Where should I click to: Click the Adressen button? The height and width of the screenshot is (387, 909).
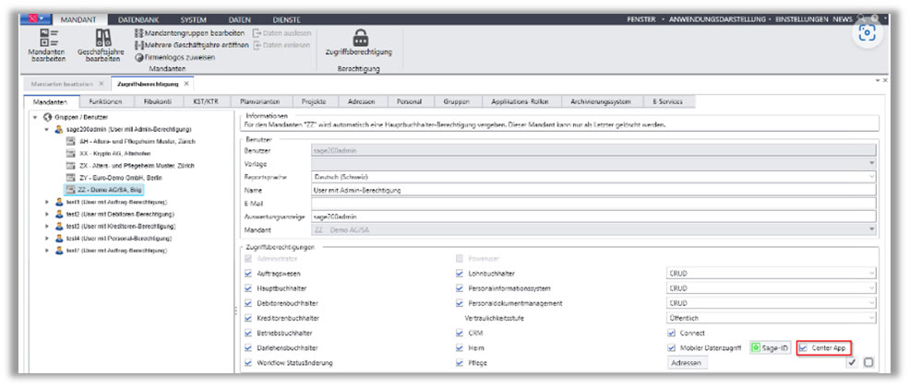pos(687,363)
